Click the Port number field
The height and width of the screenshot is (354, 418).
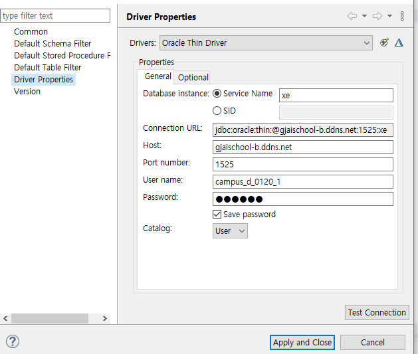tap(303, 164)
